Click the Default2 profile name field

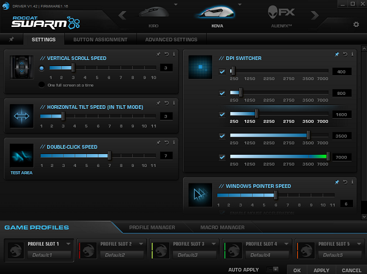coord(122,255)
